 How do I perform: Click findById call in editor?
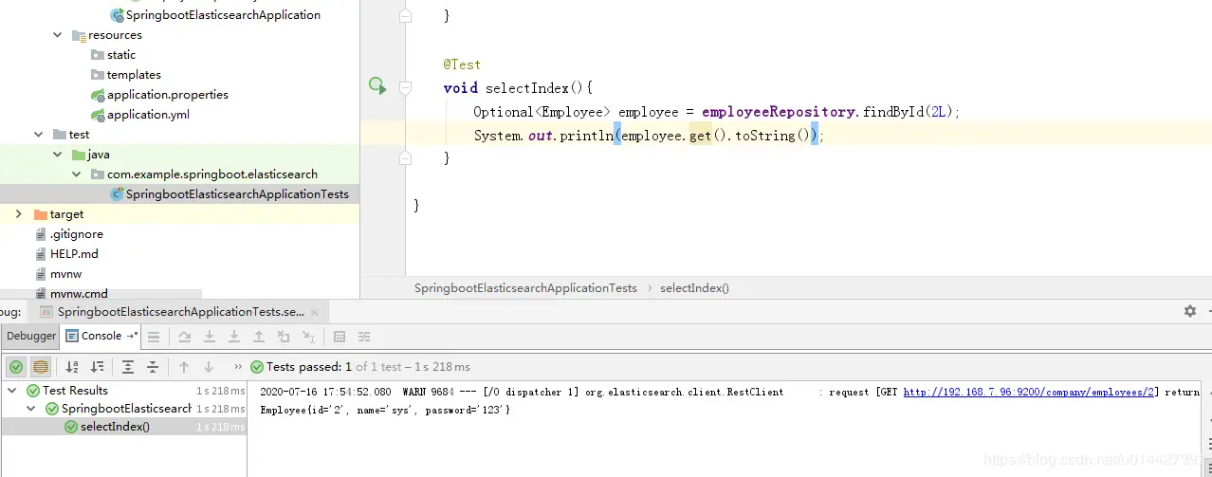click(892, 112)
